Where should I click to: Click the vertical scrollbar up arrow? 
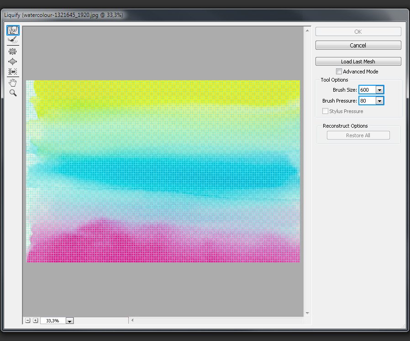307,31
